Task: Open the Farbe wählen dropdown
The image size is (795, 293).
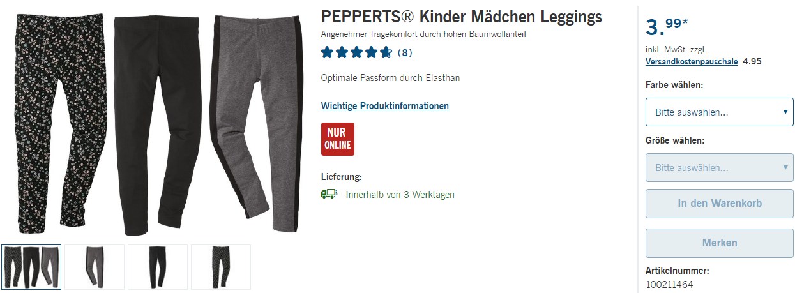Action: pyautogui.click(x=719, y=112)
